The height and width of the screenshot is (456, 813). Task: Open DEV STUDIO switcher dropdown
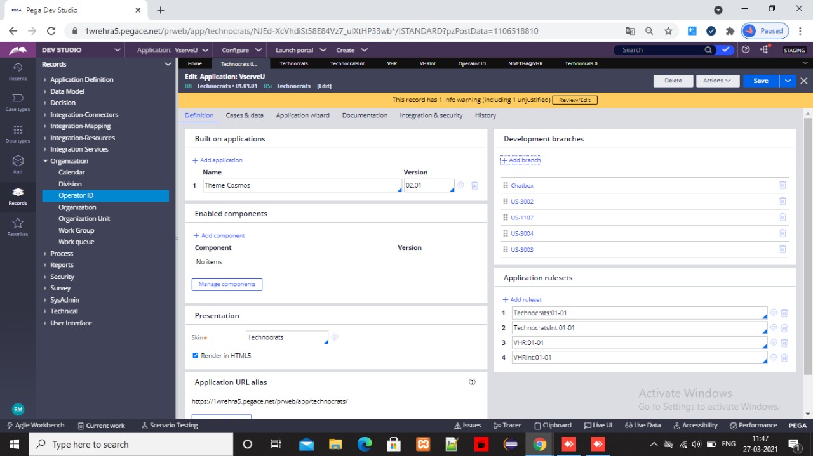117,50
